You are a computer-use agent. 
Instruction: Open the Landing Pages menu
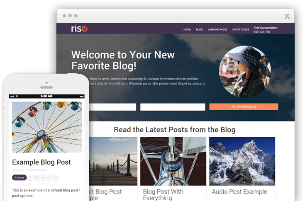click(x=217, y=29)
